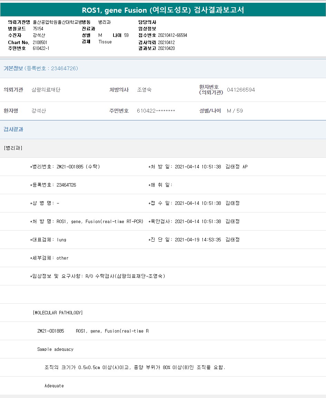This screenshot has height=398, width=326.
Task: Click the 접수번호 value 20210412-66594
Action: [172, 35]
